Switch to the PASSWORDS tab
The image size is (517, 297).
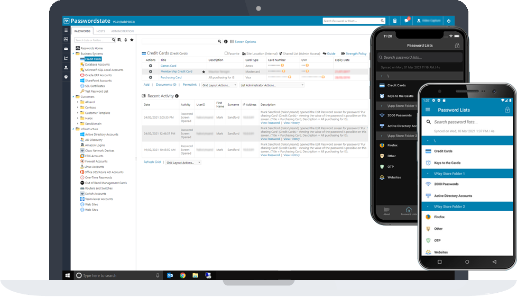(82, 31)
